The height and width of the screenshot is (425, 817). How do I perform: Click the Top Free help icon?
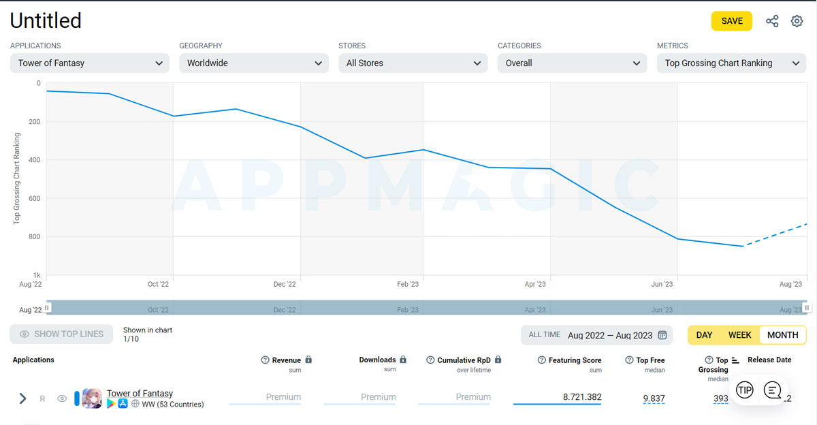630,360
